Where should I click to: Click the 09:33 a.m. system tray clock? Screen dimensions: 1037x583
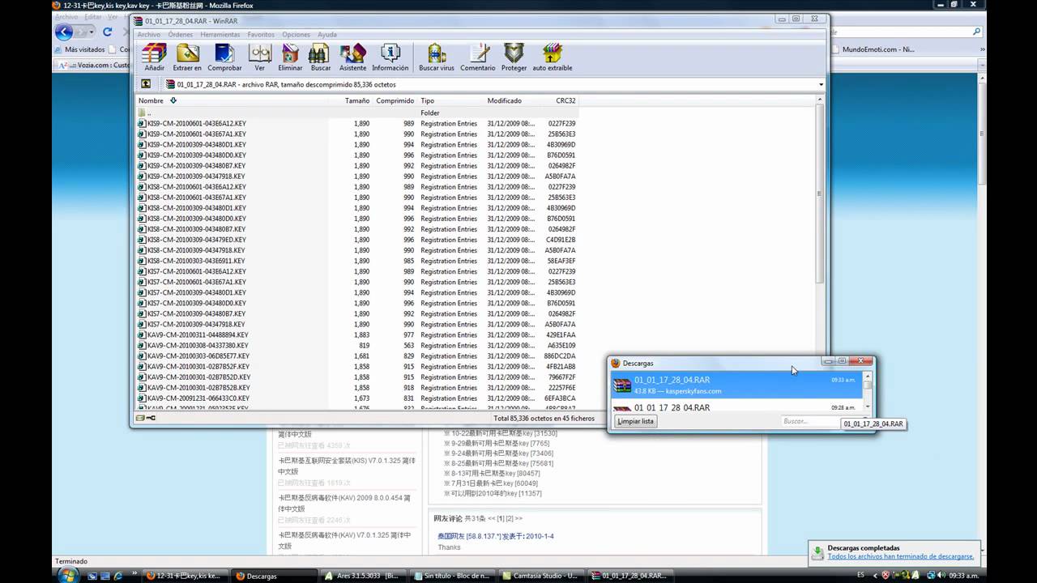(x=962, y=576)
